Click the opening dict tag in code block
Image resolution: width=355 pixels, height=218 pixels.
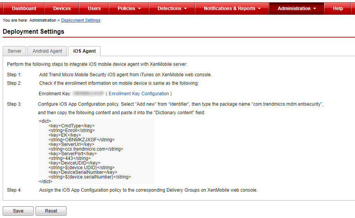pos(45,121)
